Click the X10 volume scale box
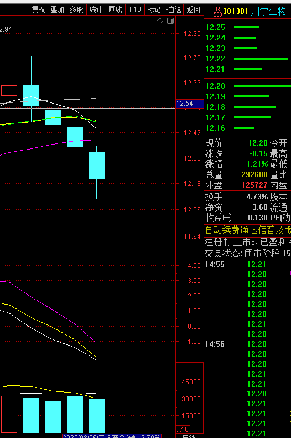Viewport: 291px width, 438px height. pos(183,429)
